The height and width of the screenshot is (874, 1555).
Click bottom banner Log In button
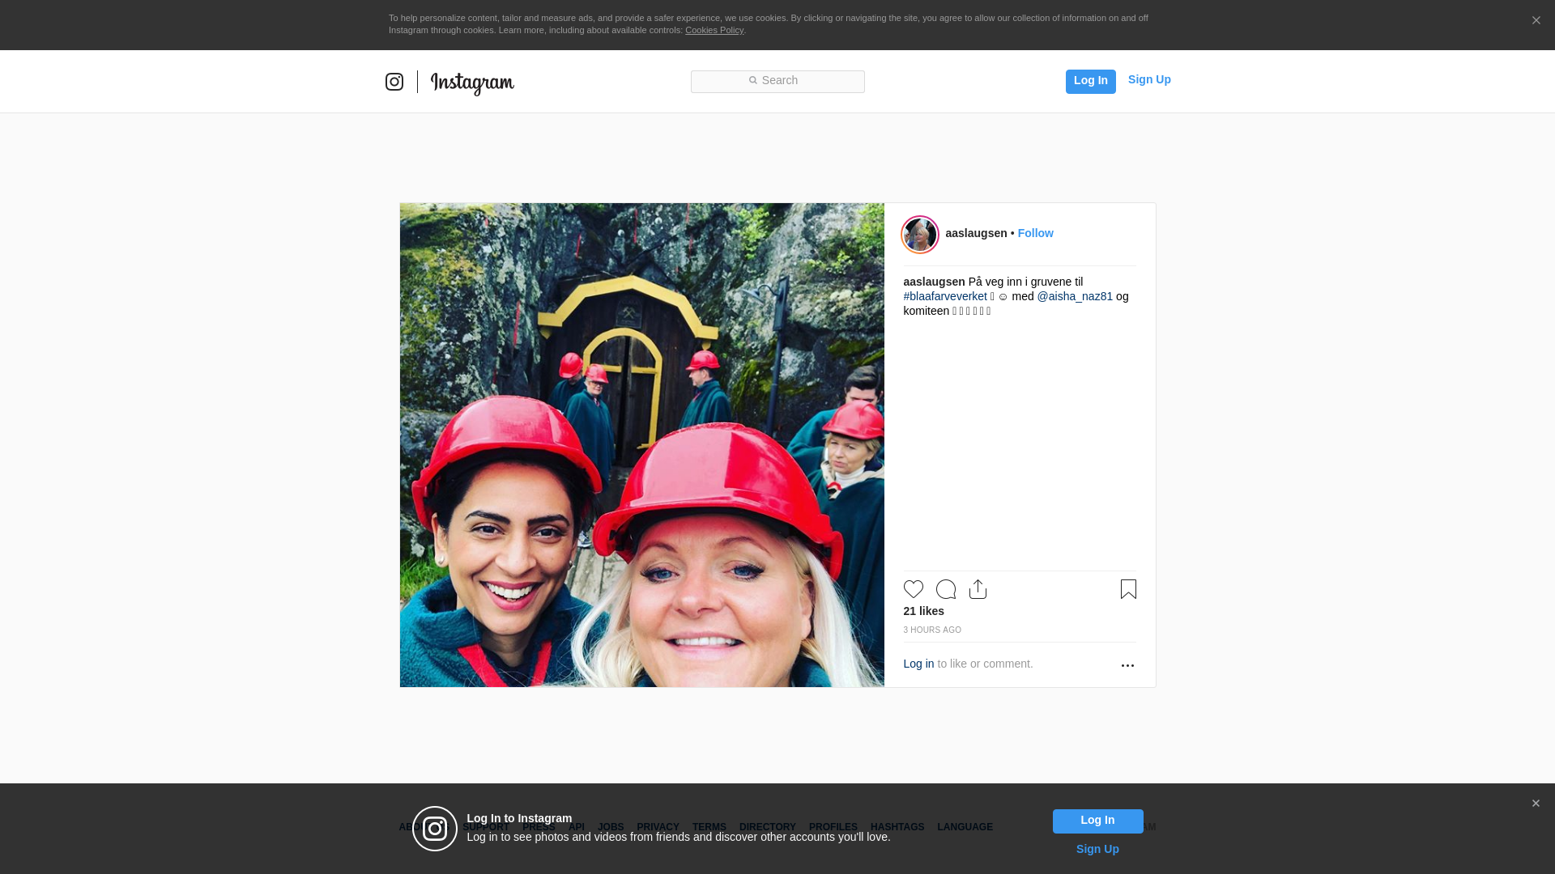pos(1097,821)
